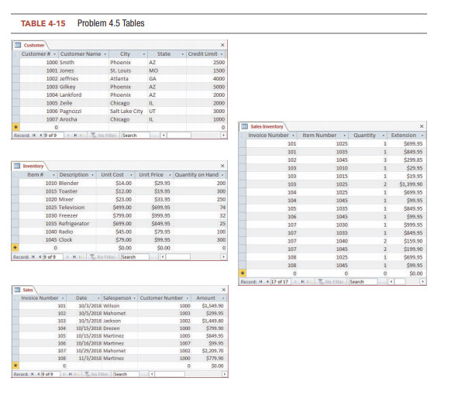Open the Credit Limit column dropdown
Viewport: 465px width, 402px height.
pos(221,54)
